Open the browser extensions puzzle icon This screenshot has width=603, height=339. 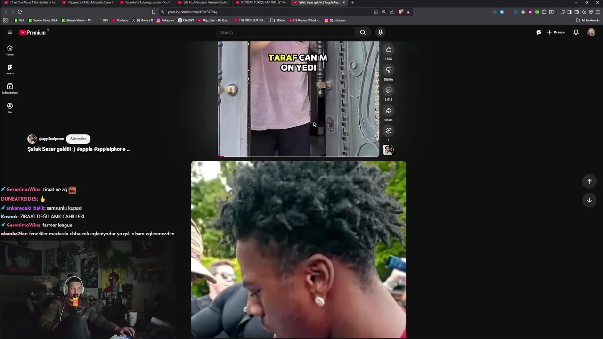[x=544, y=12]
